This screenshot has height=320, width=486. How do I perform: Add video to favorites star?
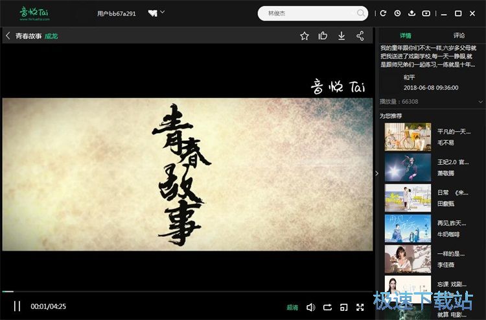[305, 36]
